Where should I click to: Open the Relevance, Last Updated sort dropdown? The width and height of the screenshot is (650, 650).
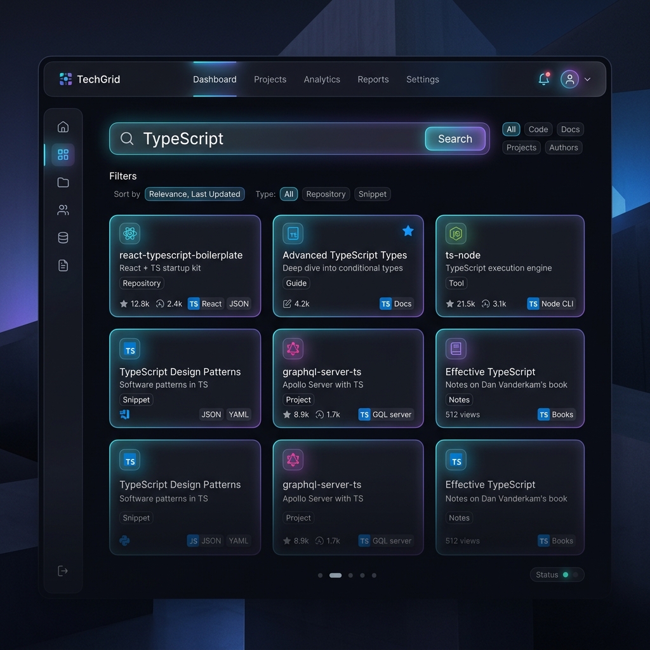195,194
